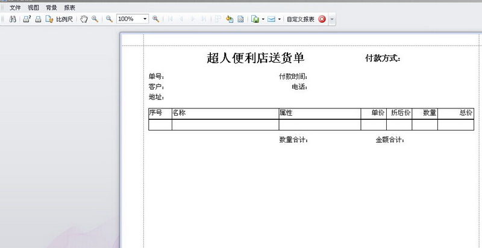
Task: Go to the previous page
Action: point(181,19)
